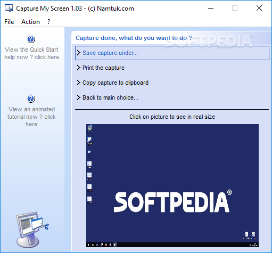Click the arrow beside Print the capture

79,68
